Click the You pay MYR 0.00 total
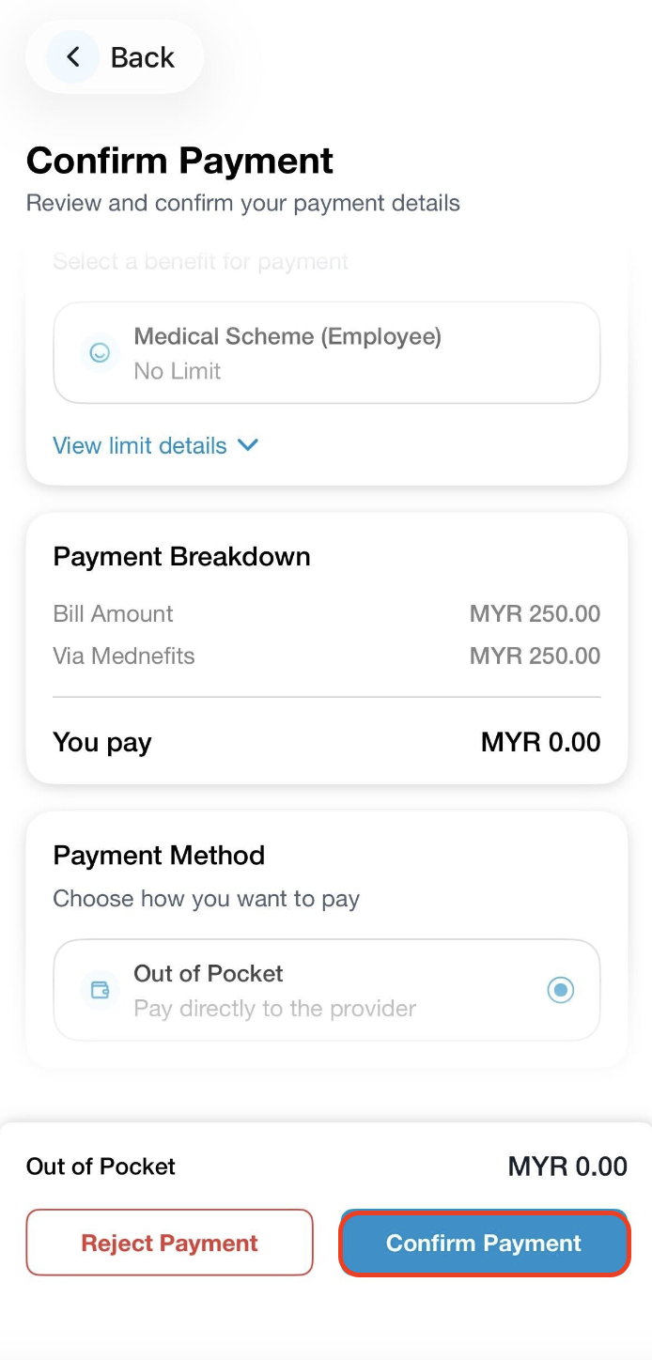Image resolution: width=652 pixels, height=1360 pixels. (x=540, y=742)
